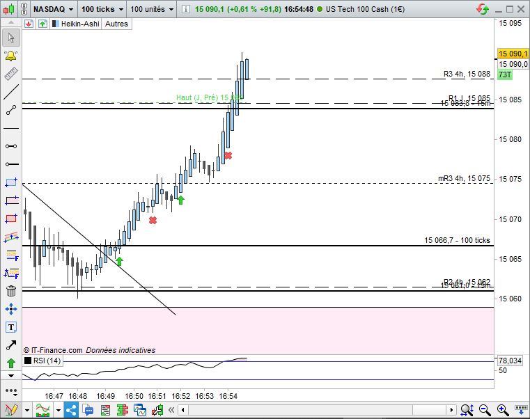
Task: Click the zoom out magnifier
Action: click(485, 410)
